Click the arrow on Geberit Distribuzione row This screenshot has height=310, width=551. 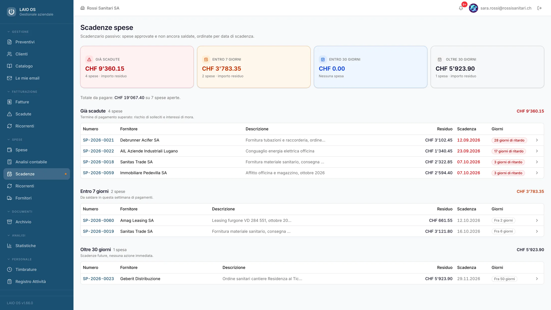click(537, 279)
